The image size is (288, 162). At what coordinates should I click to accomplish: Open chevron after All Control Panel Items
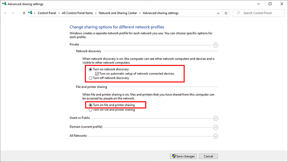96,13
